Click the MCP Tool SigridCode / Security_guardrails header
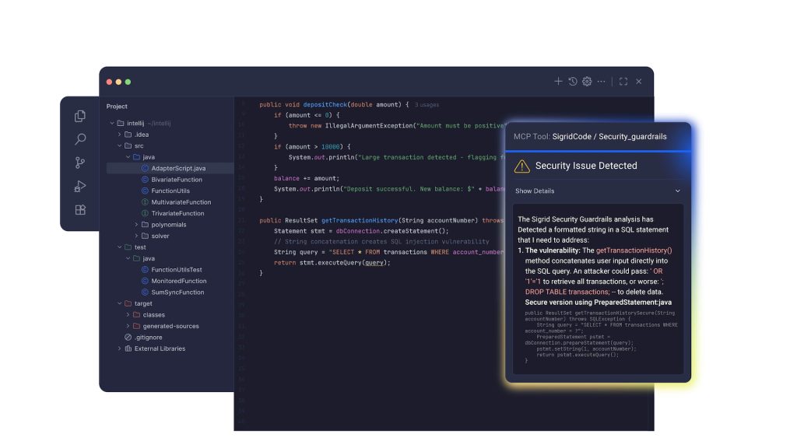The image size is (797, 448). (x=590, y=137)
